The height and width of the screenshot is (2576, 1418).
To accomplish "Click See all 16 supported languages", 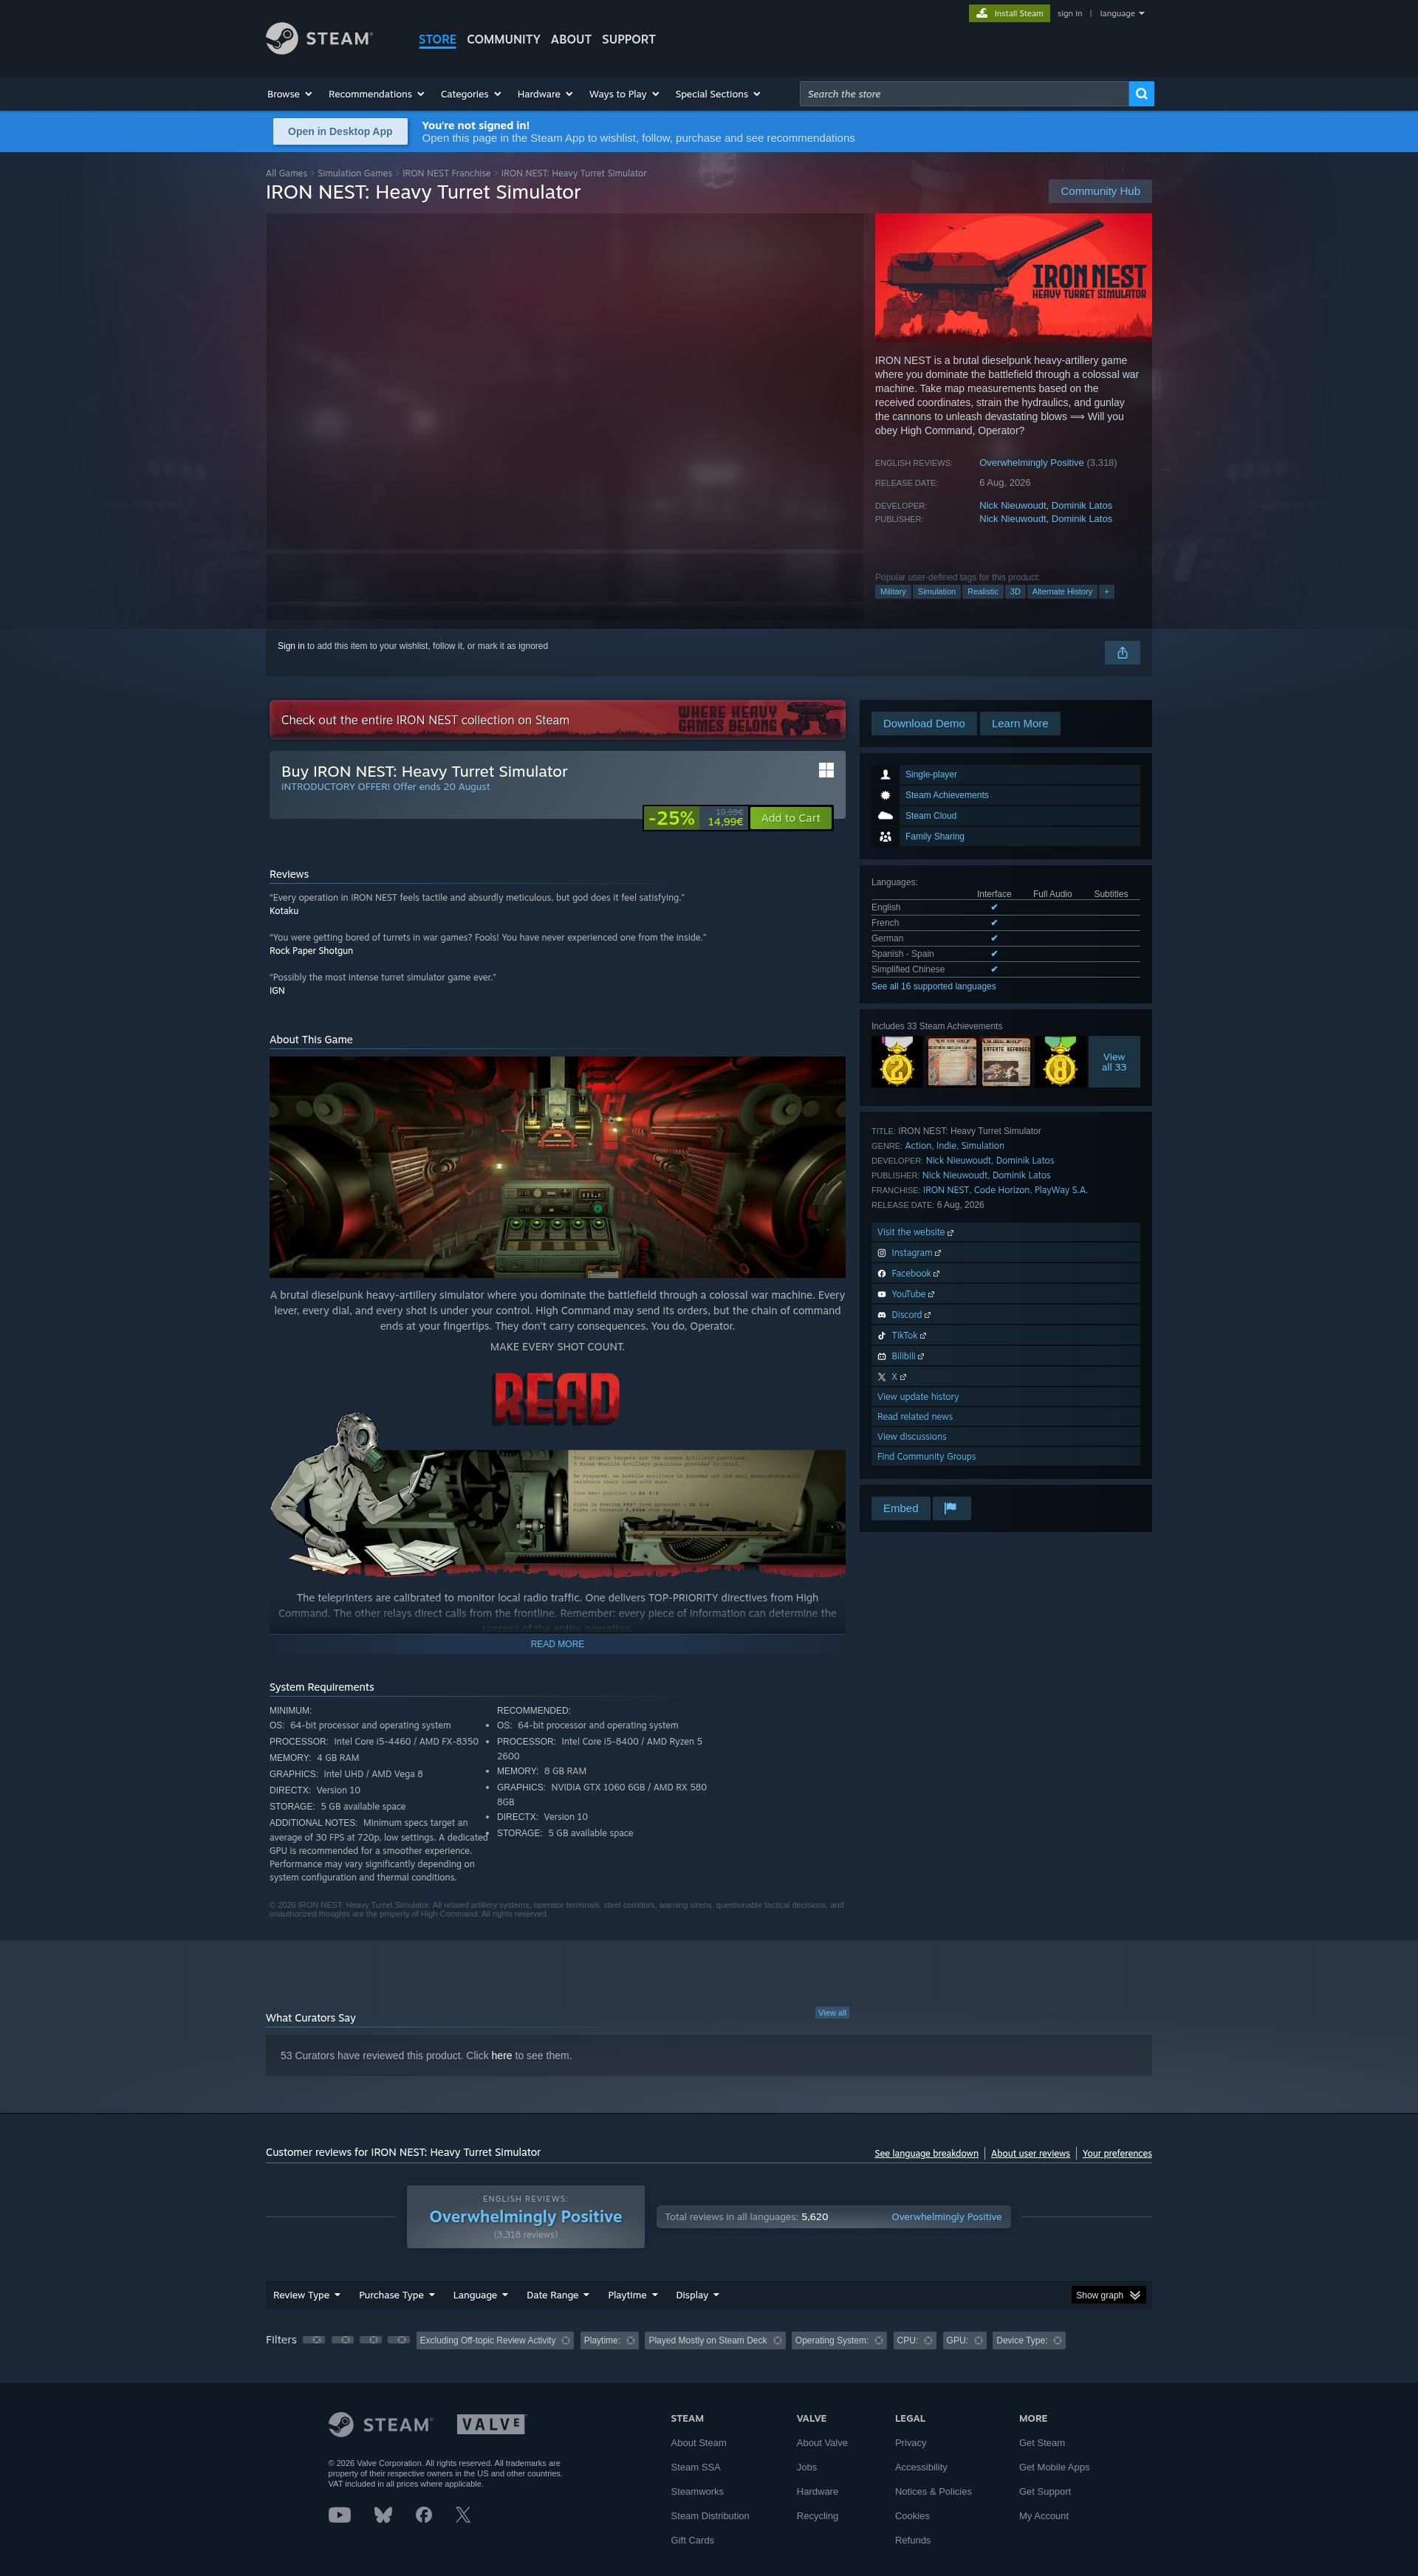I will pyautogui.click(x=933, y=987).
